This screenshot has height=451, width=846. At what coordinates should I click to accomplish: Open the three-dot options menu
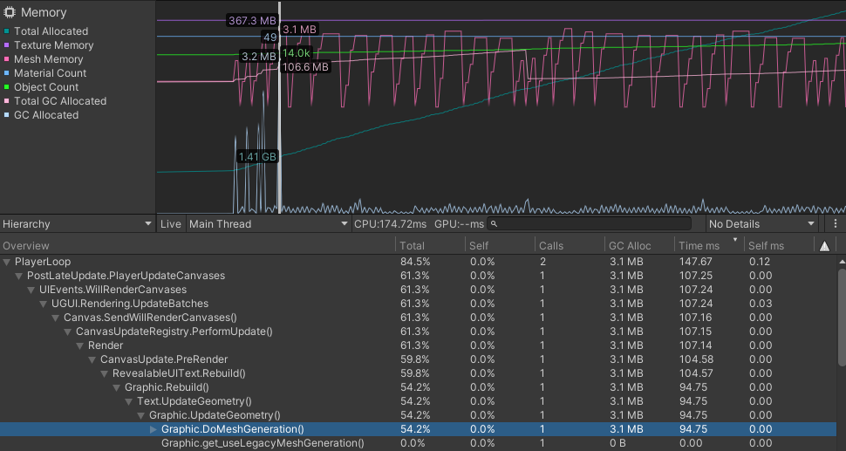point(836,224)
